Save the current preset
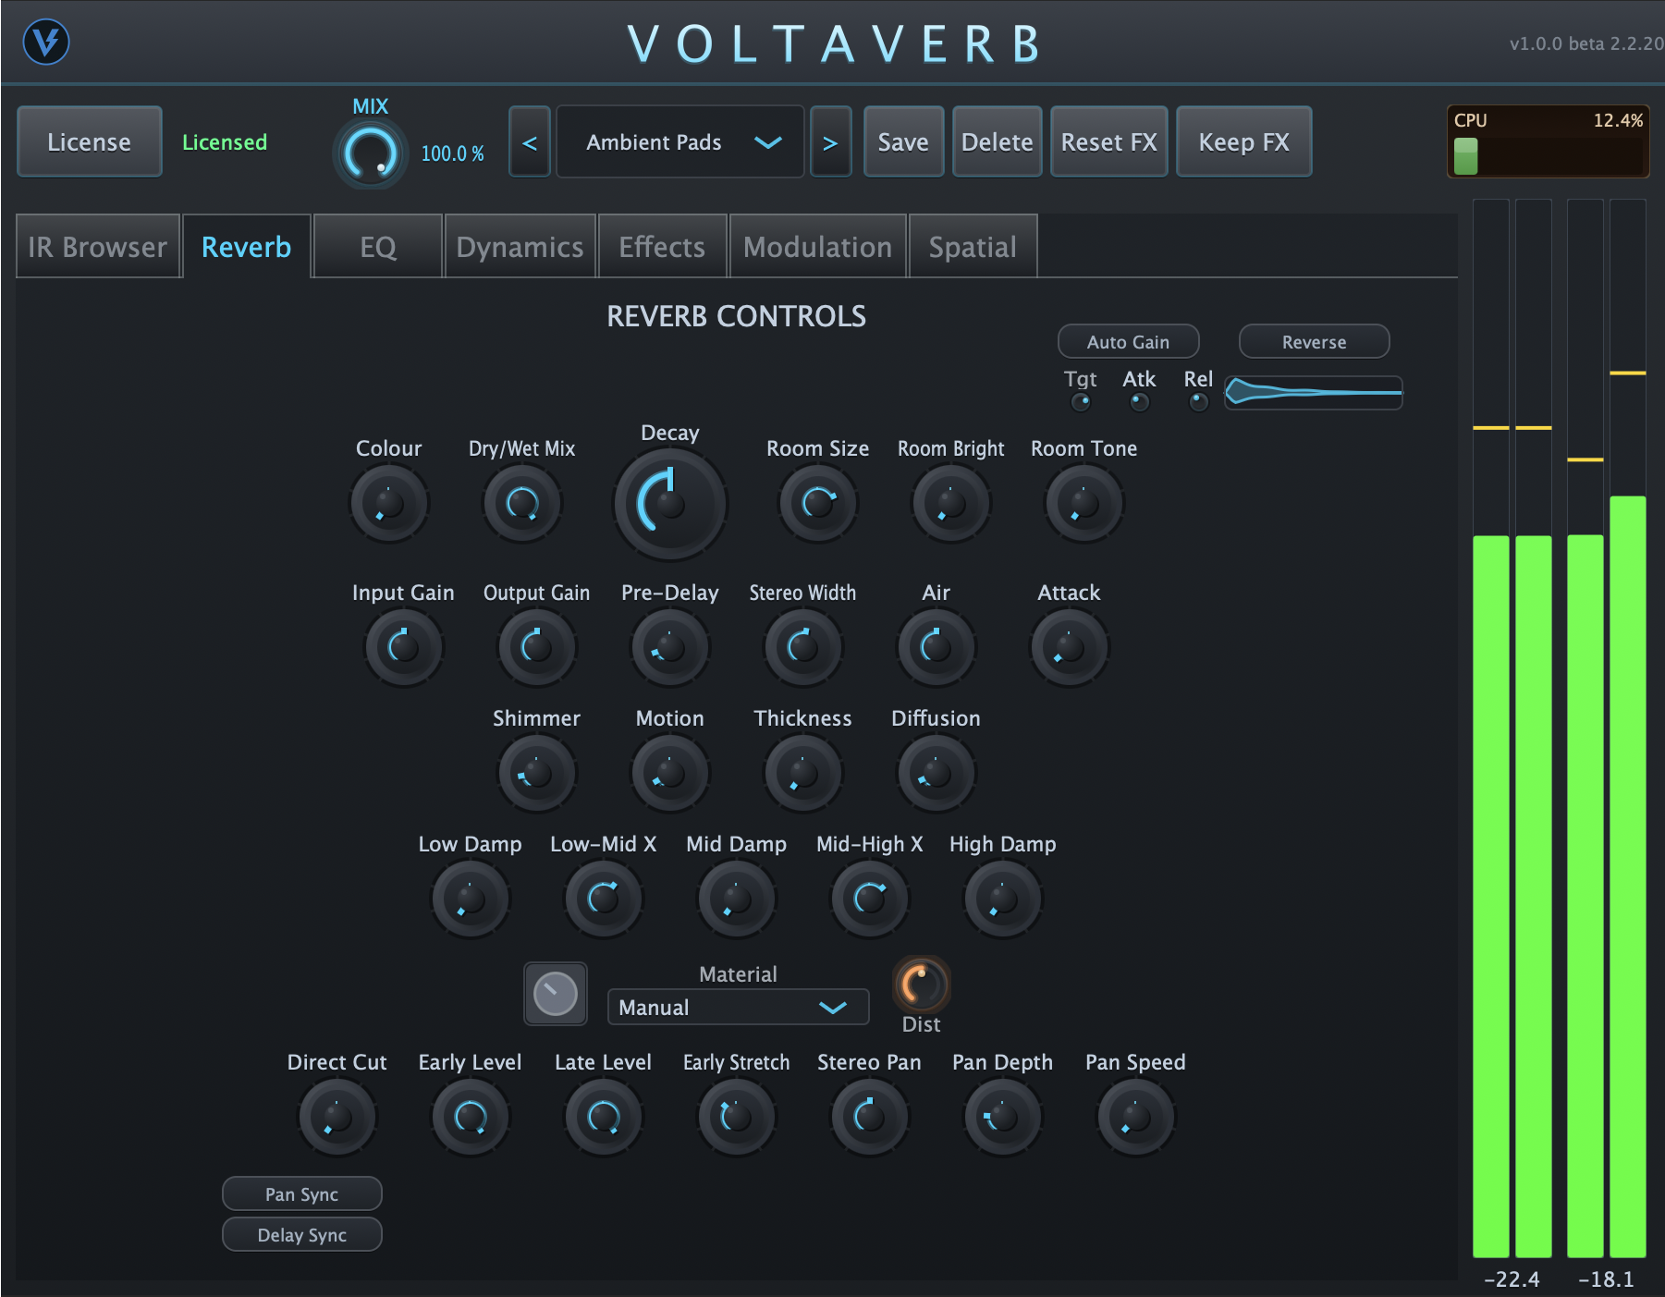Viewport: 1665px width, 1297px height. pyautogui.click(x=903, y=141)
